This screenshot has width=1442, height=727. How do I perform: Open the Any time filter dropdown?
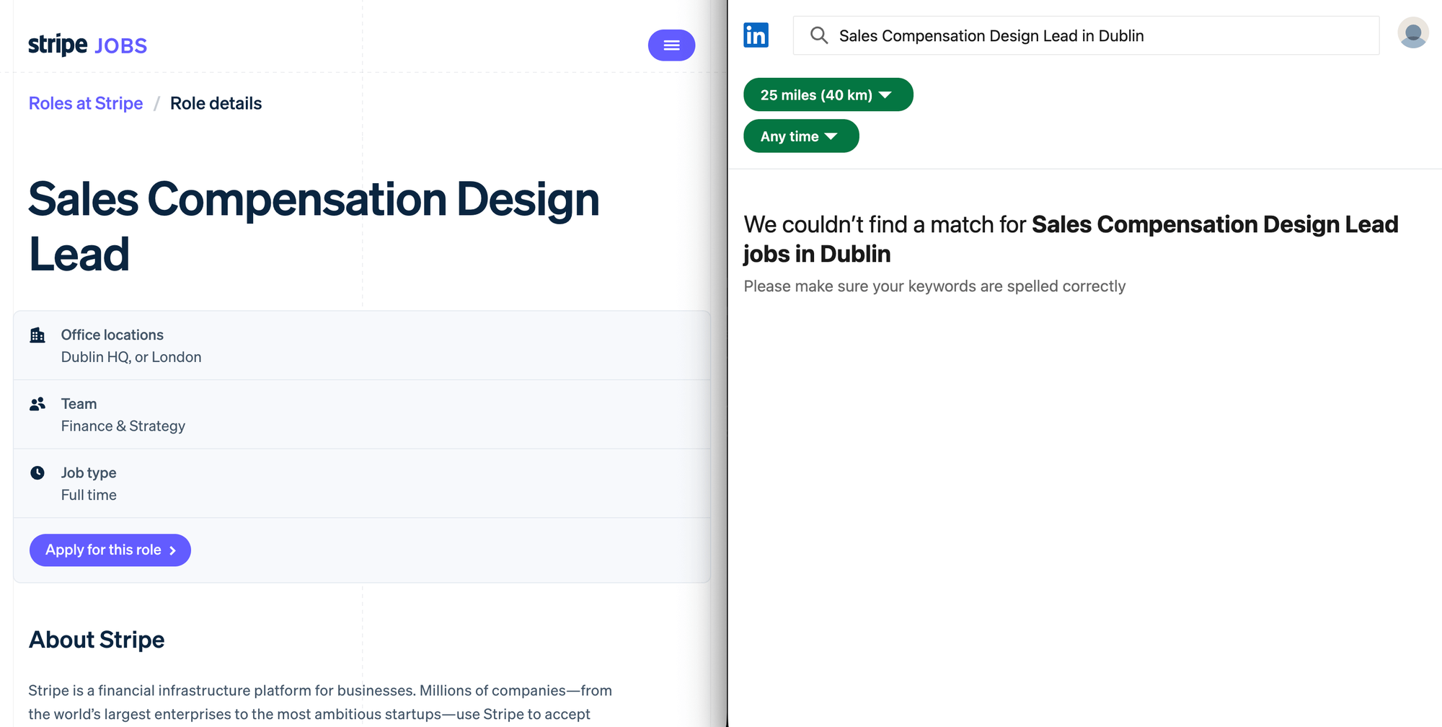[x=801, y=136]
